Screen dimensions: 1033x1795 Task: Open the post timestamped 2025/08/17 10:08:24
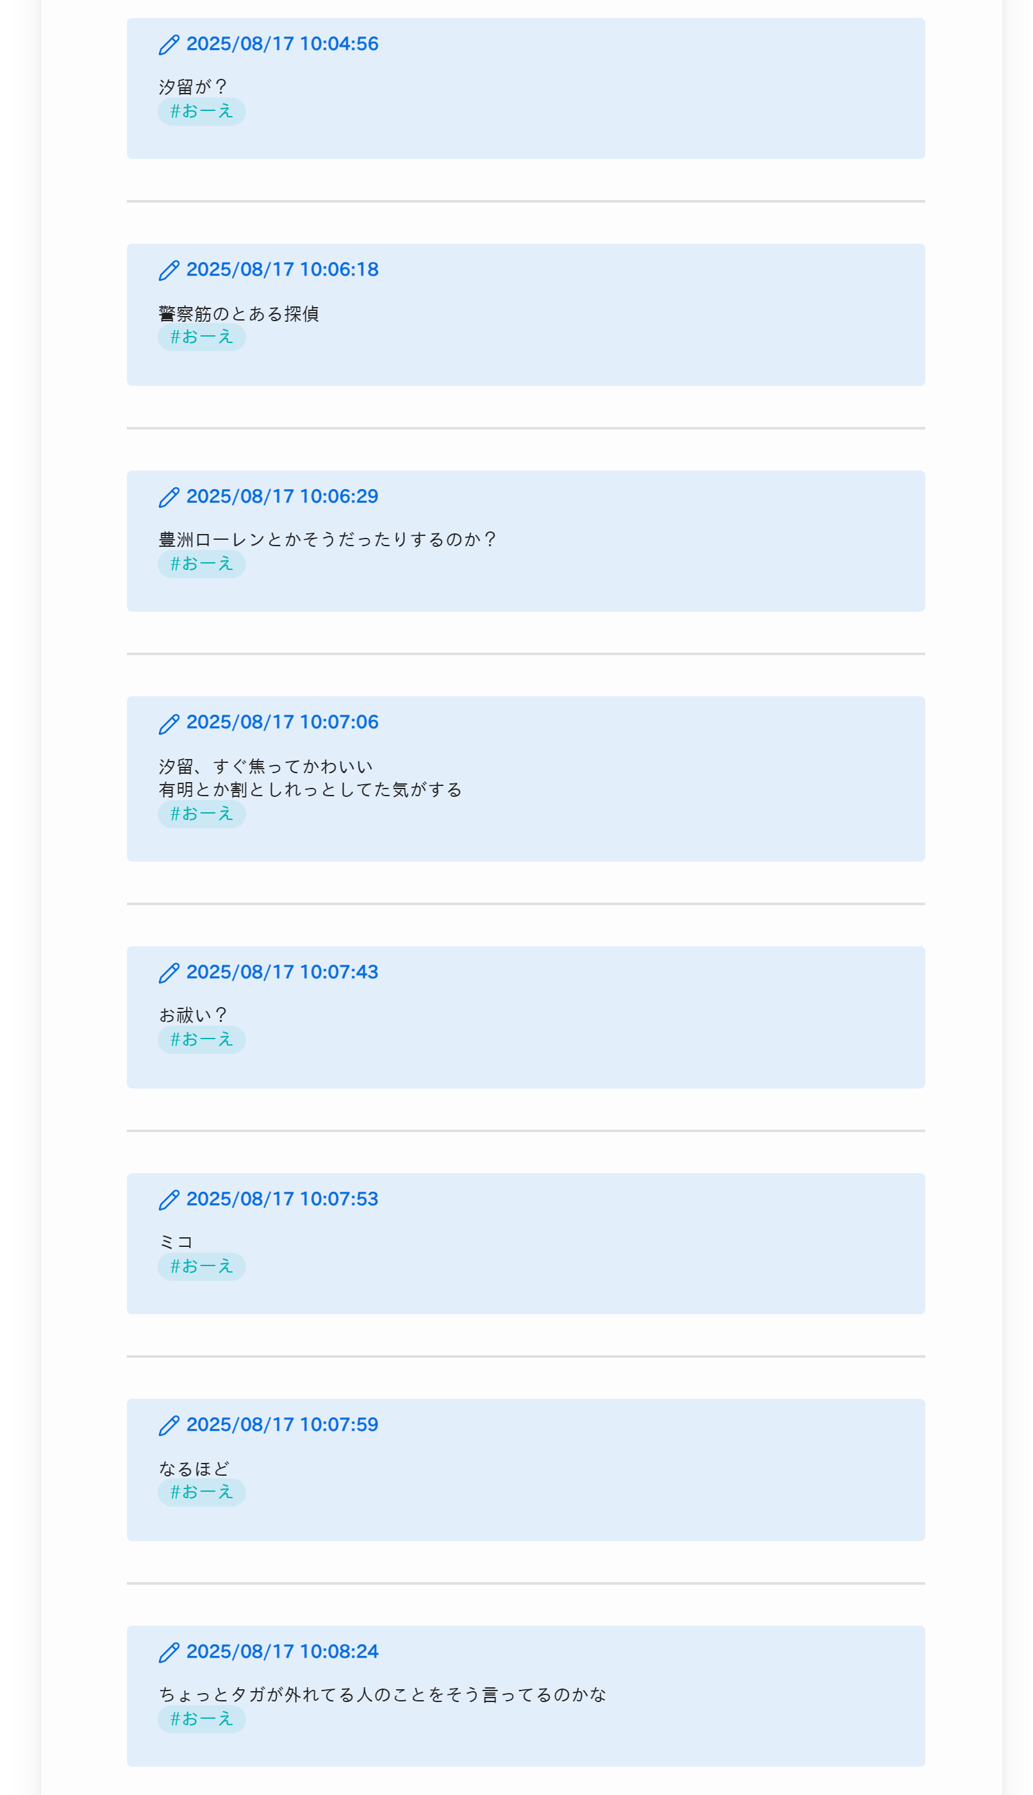point(283,1652)
